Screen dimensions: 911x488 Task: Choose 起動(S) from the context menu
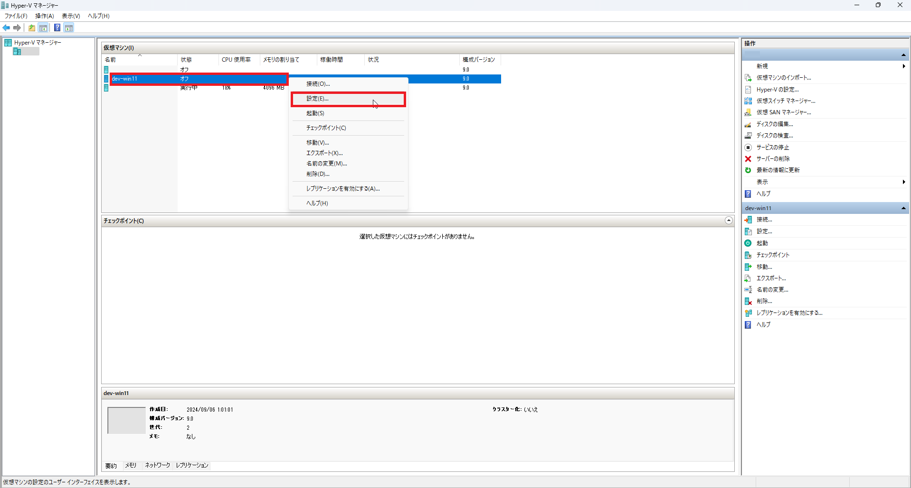(x=348, y=113)
